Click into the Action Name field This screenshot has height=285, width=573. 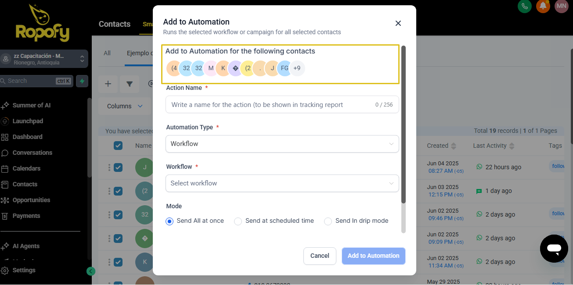point(282,104)
